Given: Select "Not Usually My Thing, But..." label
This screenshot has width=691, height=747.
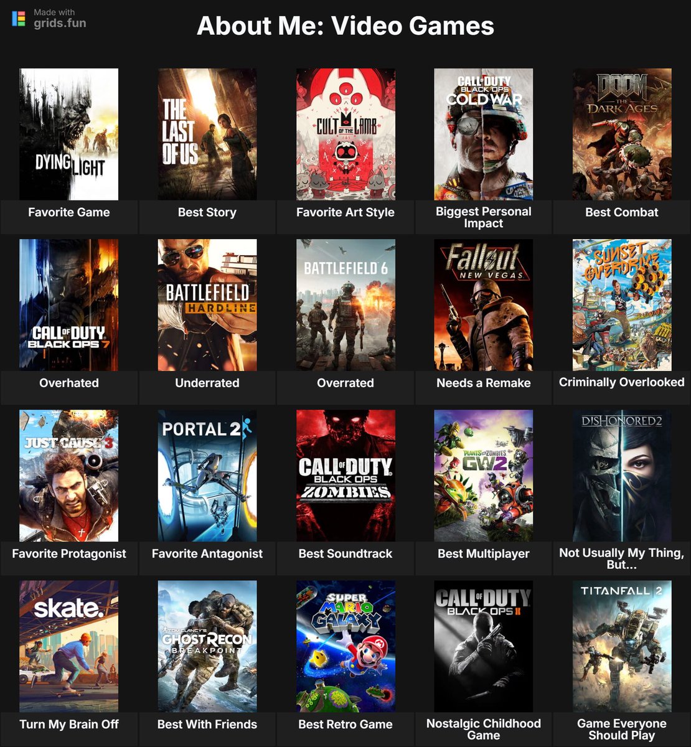Looking at the screenshot, I should point(622,558).
